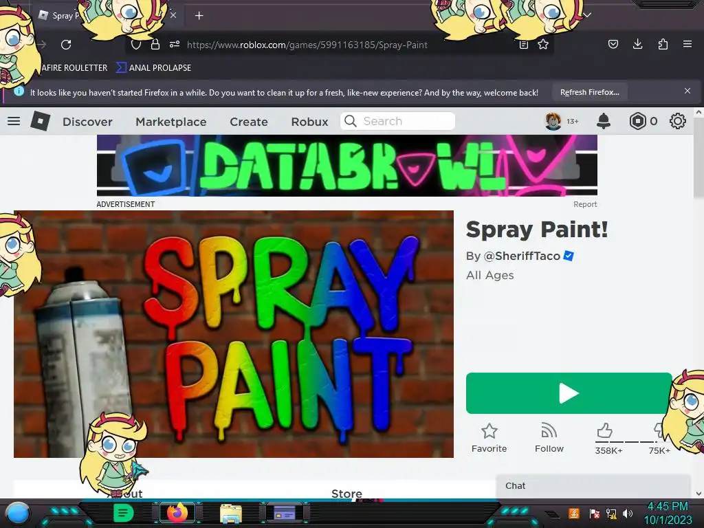Save to Pocket icon in toolbar
The height and width of the screenshot is (528, 704).
pos(613,44)
